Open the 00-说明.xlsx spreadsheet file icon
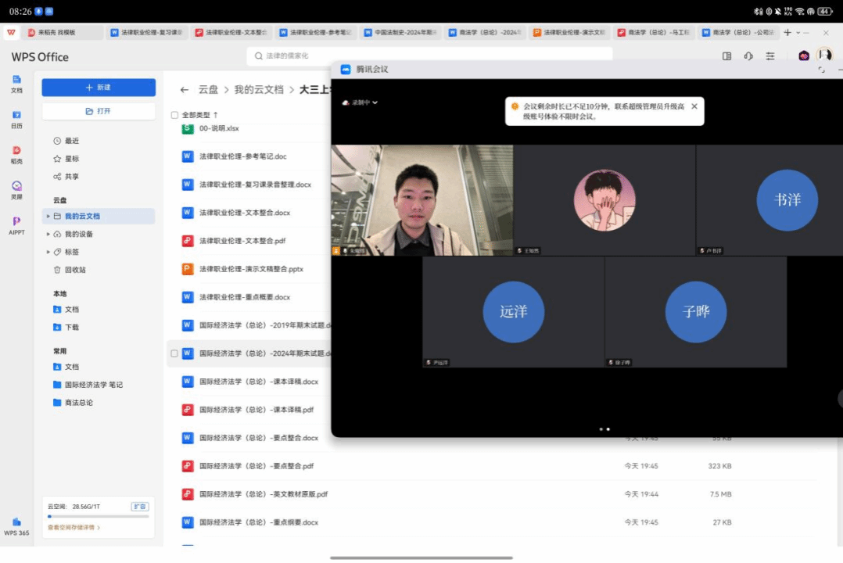843x563 pixels. [187, 128]
